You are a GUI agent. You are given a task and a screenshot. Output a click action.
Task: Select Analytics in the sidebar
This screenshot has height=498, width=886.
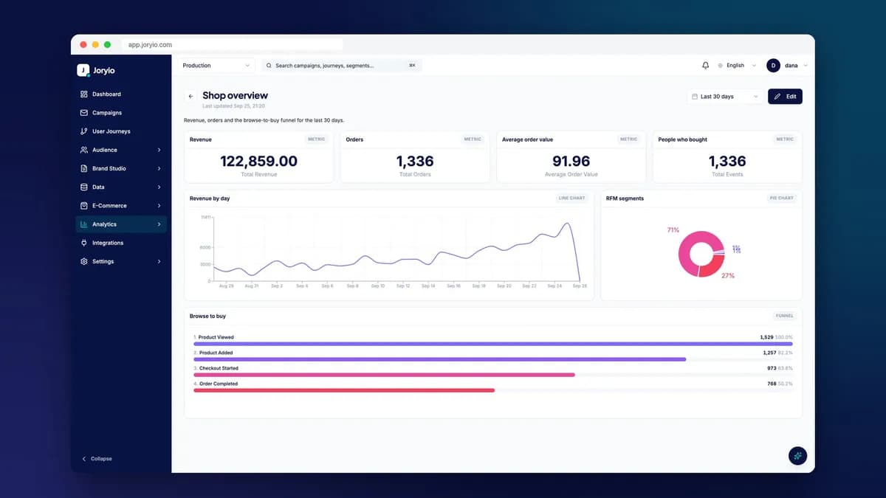coord(122,224)
